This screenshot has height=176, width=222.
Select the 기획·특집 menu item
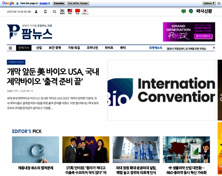click(74, 48)
